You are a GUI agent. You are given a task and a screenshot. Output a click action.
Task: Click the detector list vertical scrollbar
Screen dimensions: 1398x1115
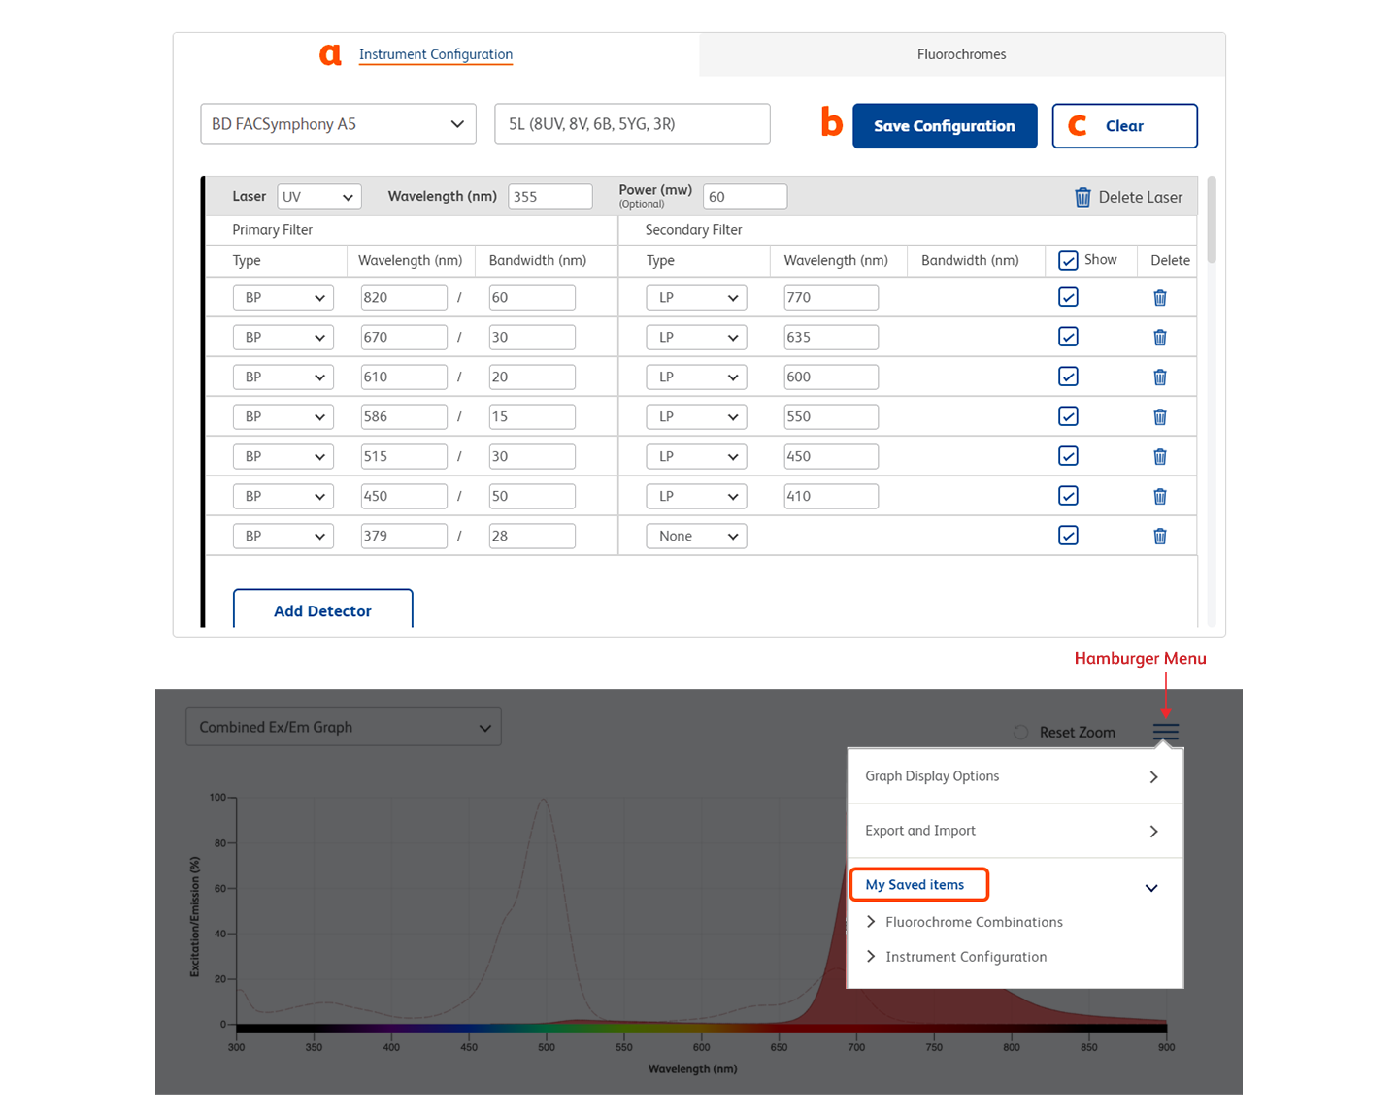[1211, 223]
